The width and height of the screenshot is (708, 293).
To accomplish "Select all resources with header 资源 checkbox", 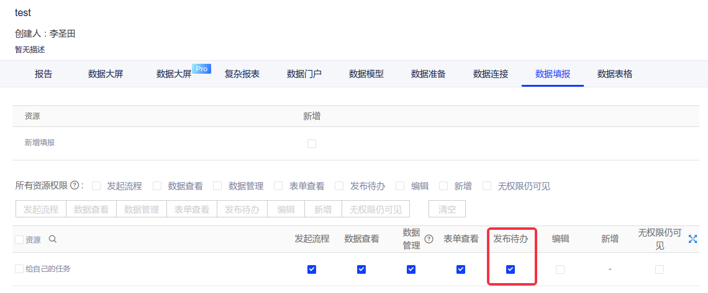I will [19, 240].
